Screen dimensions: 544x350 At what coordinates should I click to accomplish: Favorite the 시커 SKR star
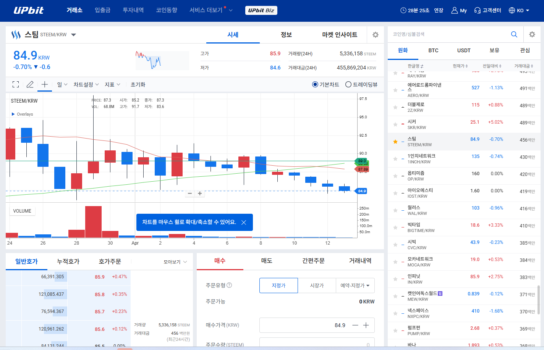[x=395, y=125]
